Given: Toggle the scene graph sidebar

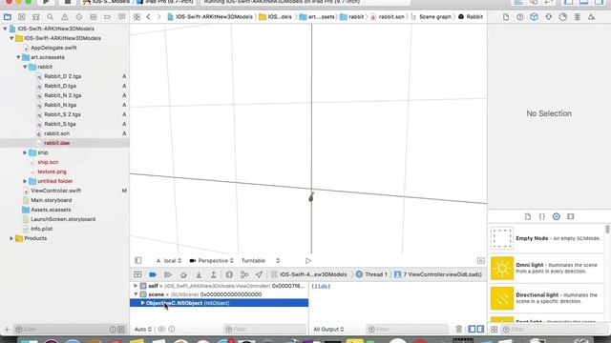Looking at the screenshot, I should tap(137, 260).
